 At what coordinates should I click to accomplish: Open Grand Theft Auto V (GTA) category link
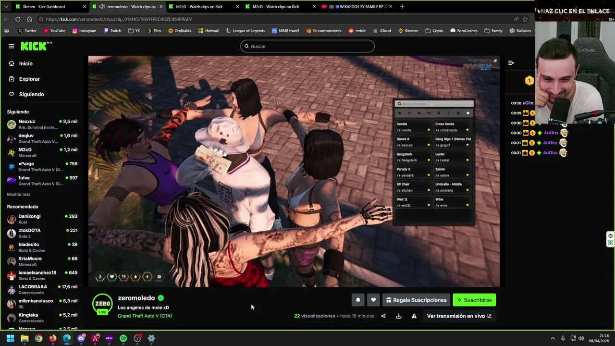[145, 316]
